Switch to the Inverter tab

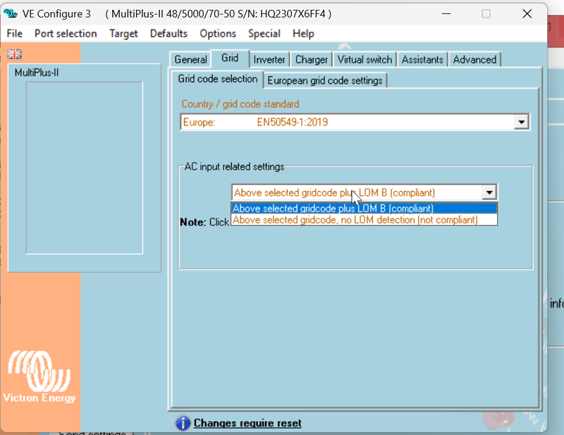[x=269, y=60]
